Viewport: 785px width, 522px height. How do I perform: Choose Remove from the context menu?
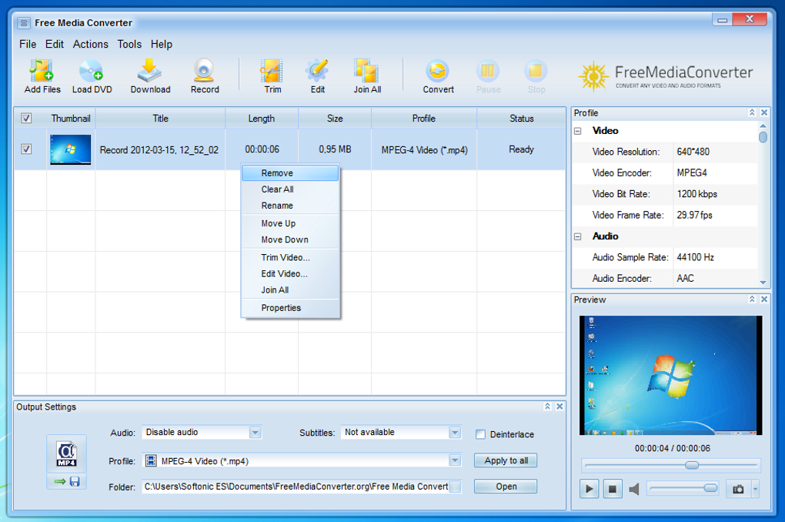click(290, 172)
